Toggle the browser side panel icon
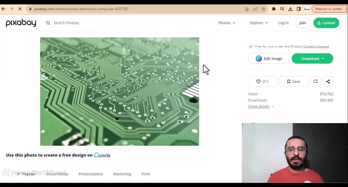The width and height of the screenshot is (348, 187). click(299, 9)
